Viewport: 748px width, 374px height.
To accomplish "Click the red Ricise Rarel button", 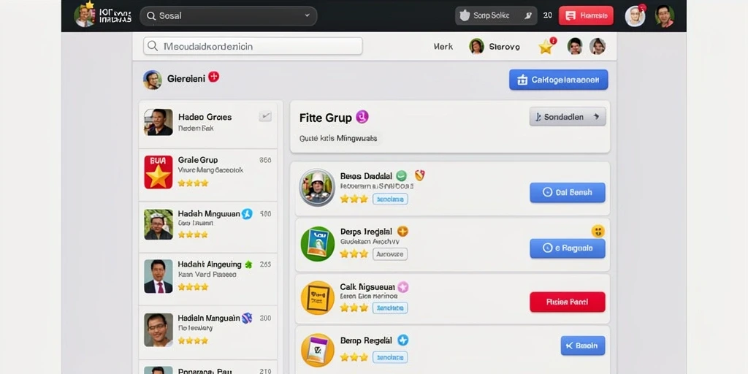I will click(x=568, y=302).
